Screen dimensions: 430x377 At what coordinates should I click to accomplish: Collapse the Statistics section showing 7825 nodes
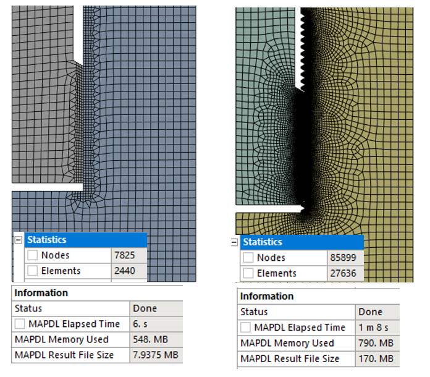pyautogui.click(x=18, y=240)
